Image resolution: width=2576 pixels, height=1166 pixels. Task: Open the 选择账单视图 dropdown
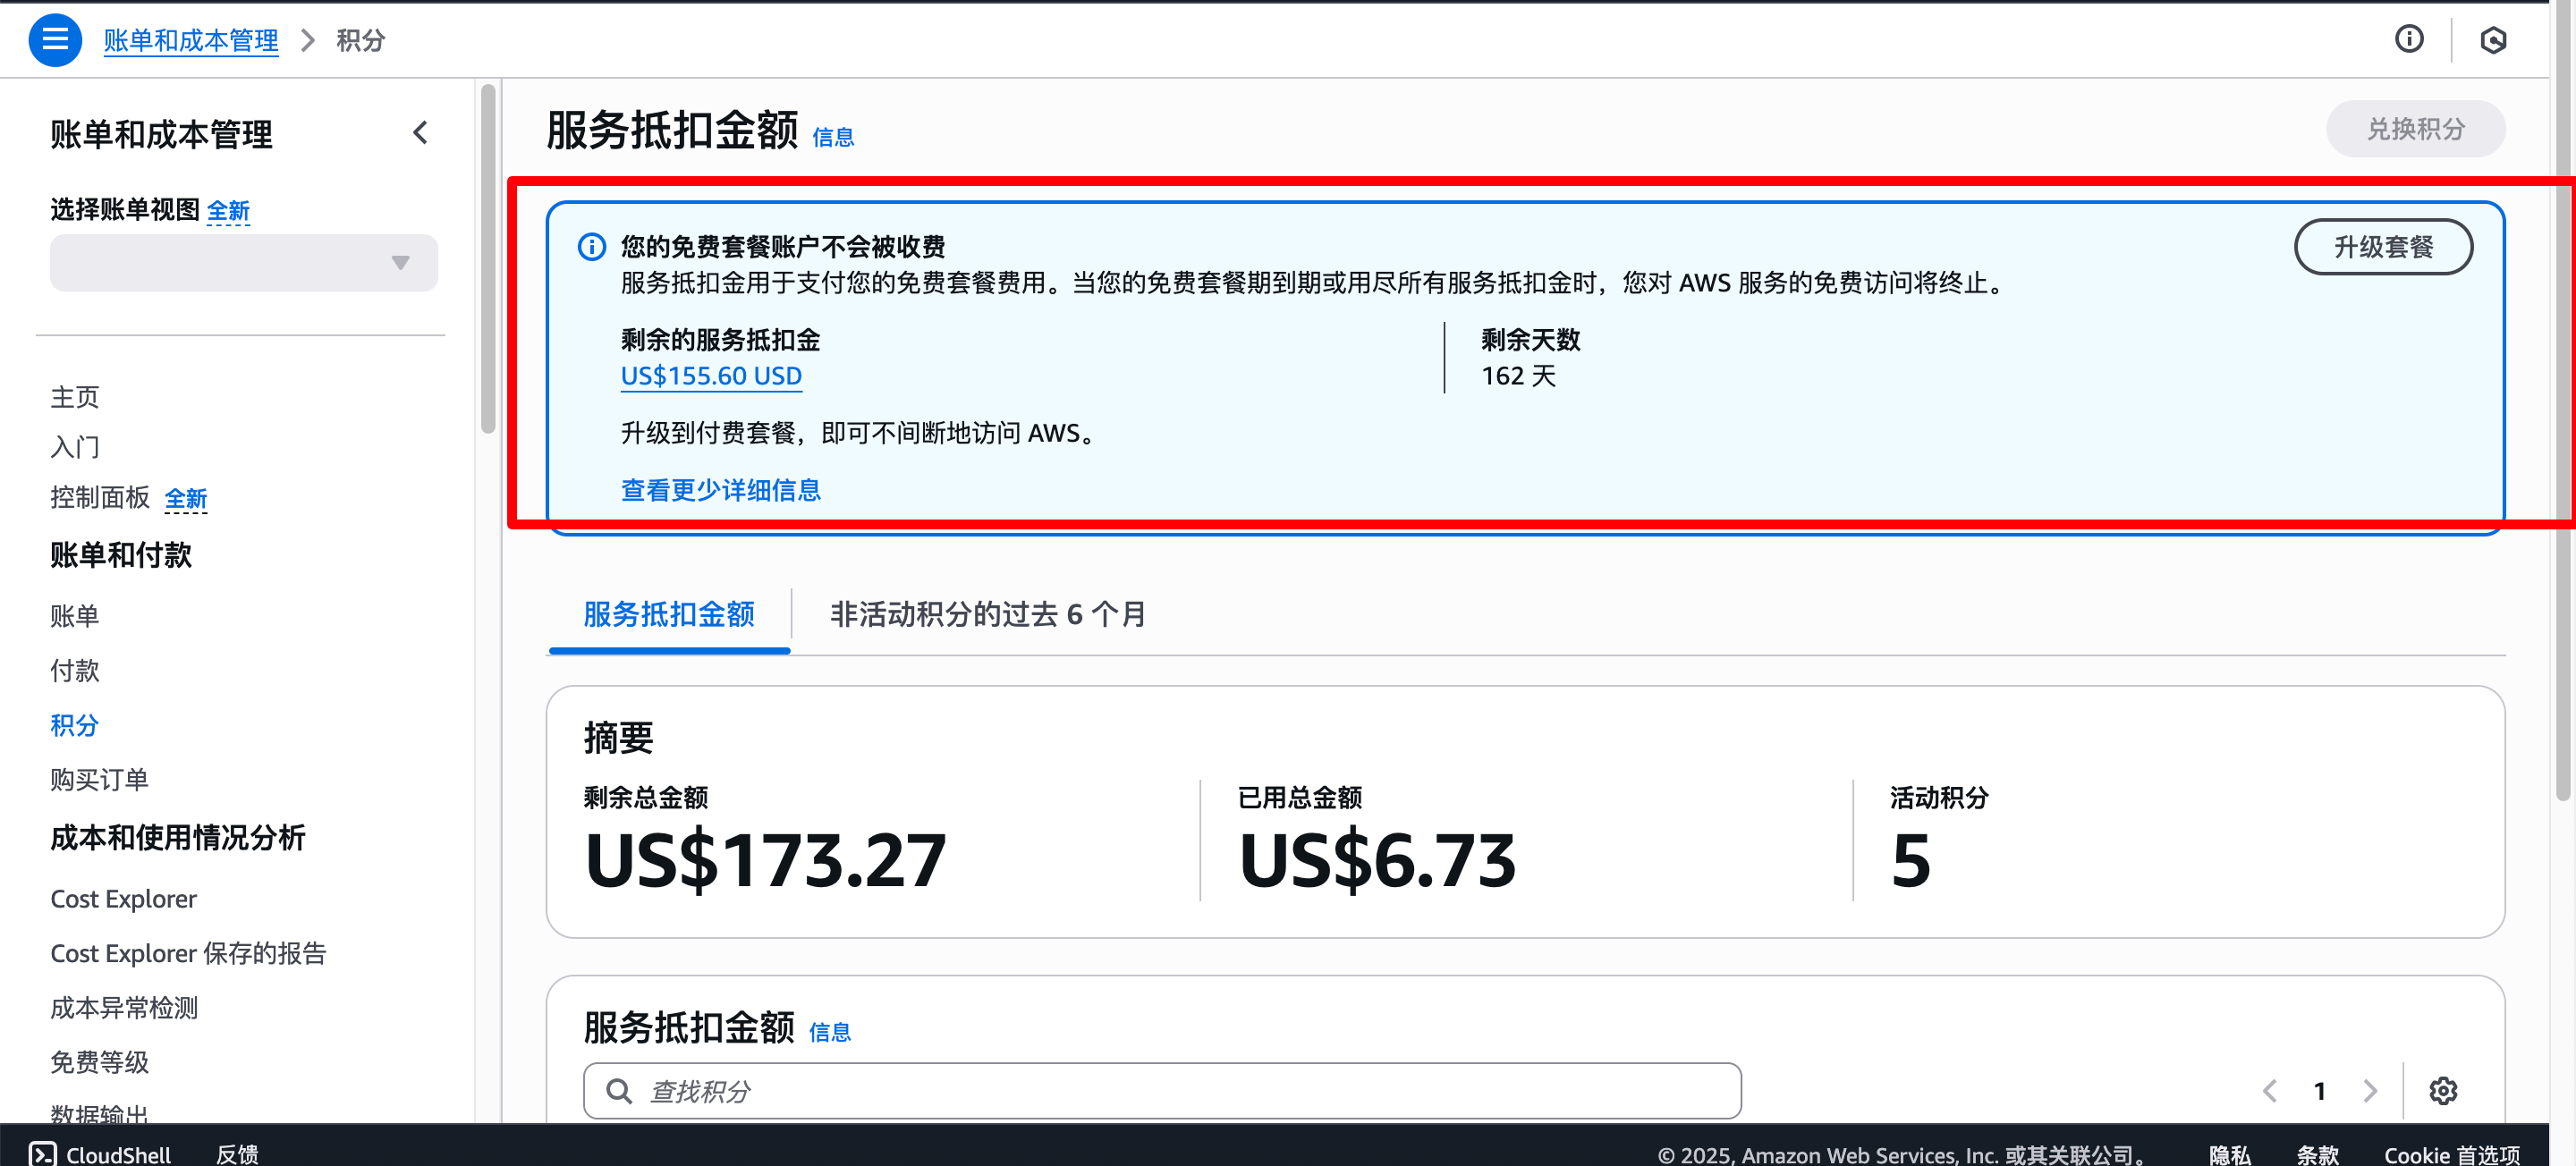pyautogui.click(x=244, y=263)
